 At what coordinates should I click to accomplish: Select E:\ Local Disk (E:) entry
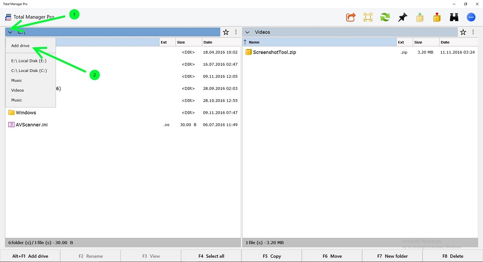click(29, 61)
